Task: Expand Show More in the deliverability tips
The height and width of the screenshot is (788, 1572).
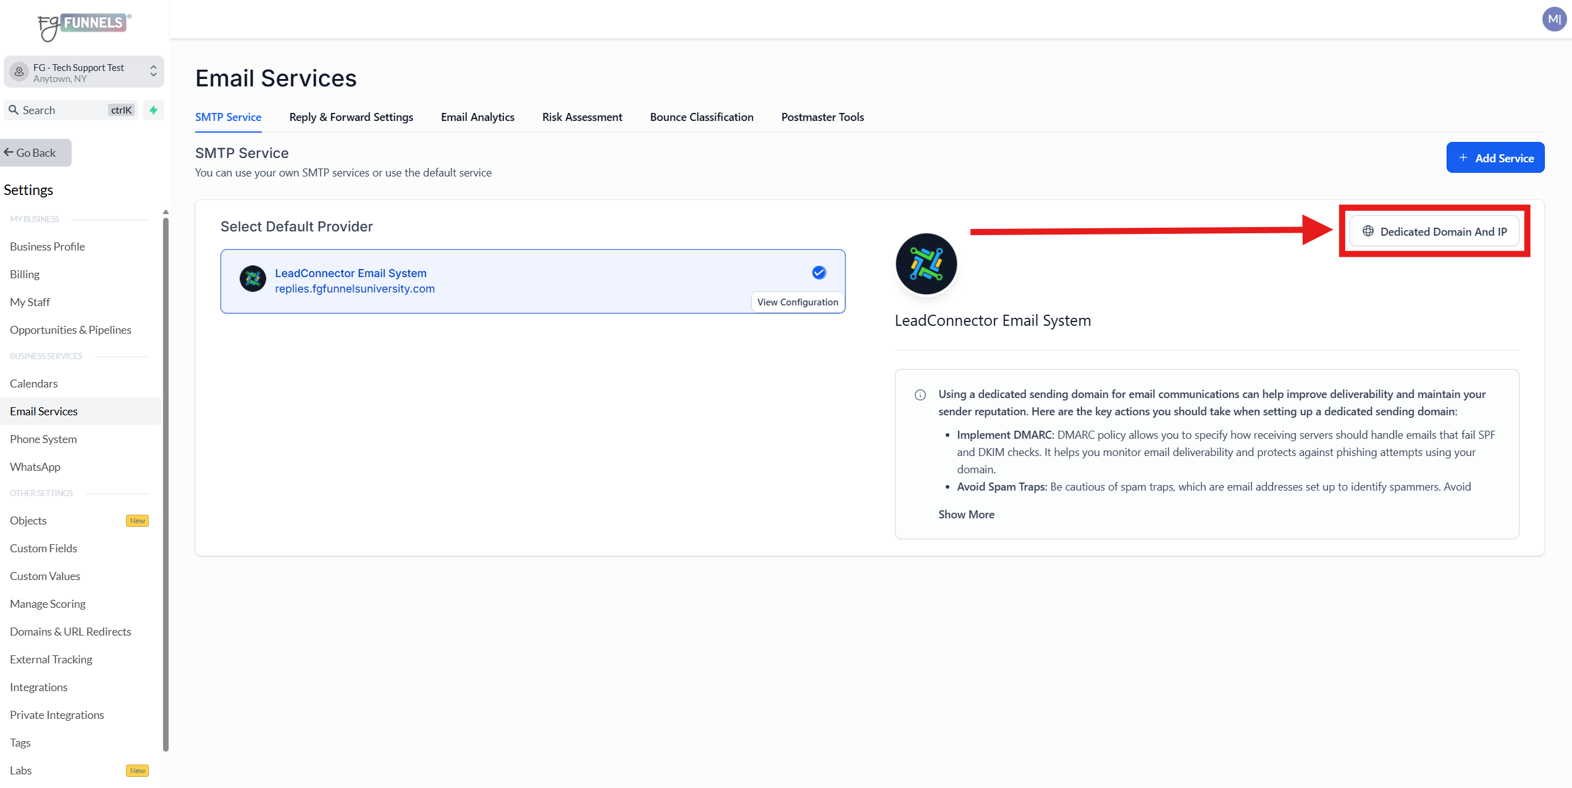Action: [x=966, y=515]
